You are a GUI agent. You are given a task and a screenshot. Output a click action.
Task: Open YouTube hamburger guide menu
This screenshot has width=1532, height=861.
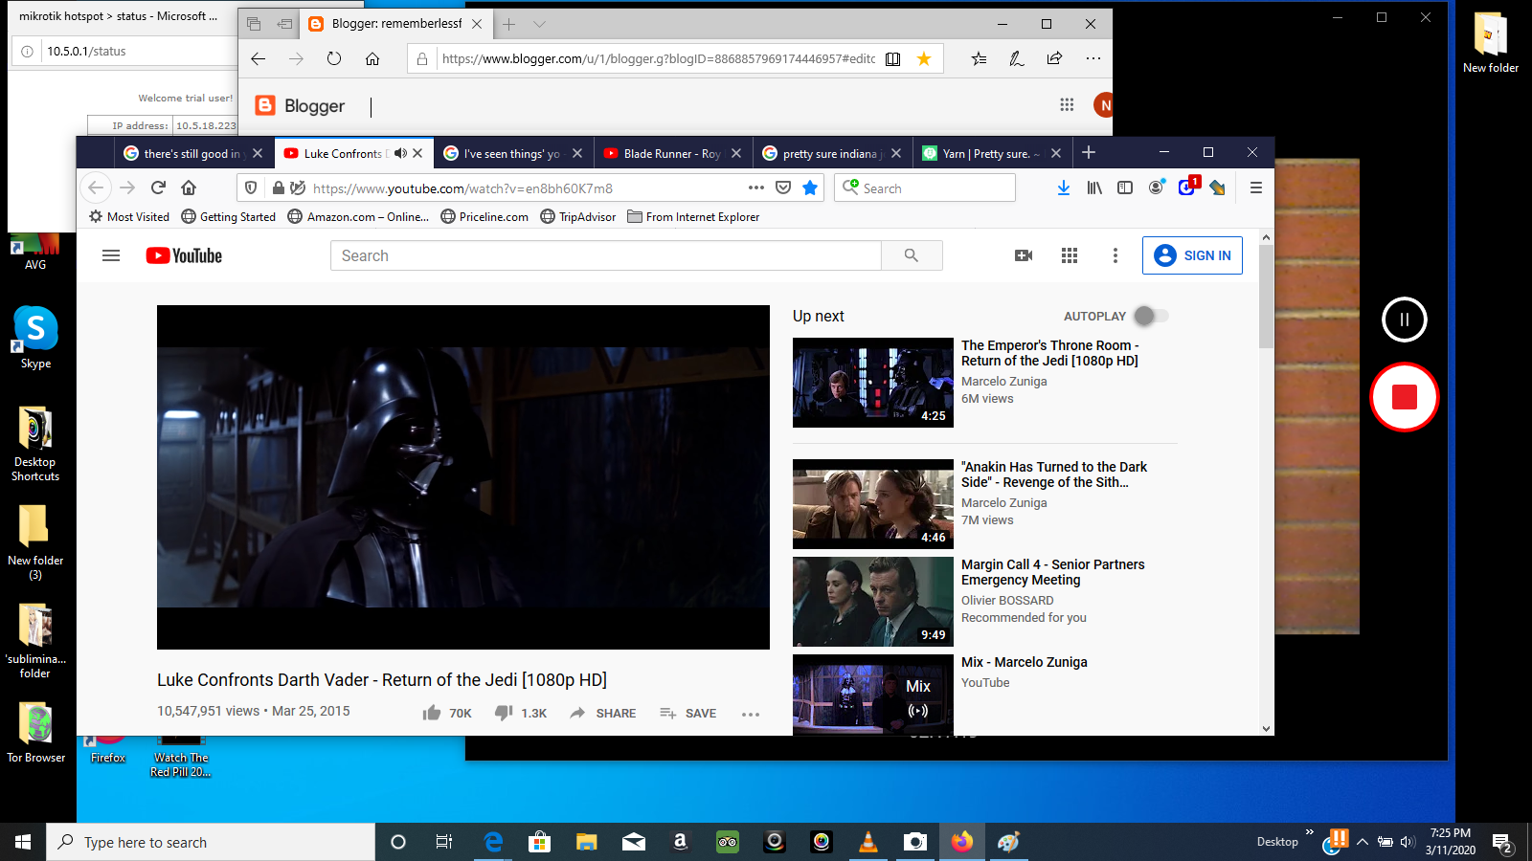pos(111,255)
